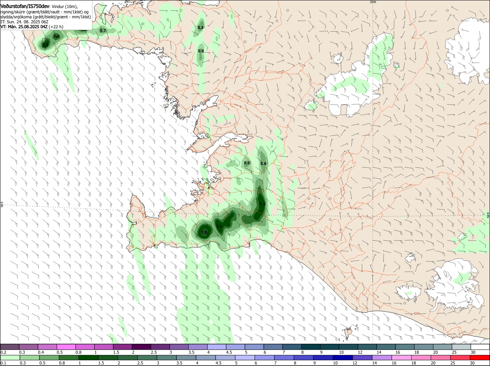Click the 0.7 precipitation value on the map

point(103,31)
